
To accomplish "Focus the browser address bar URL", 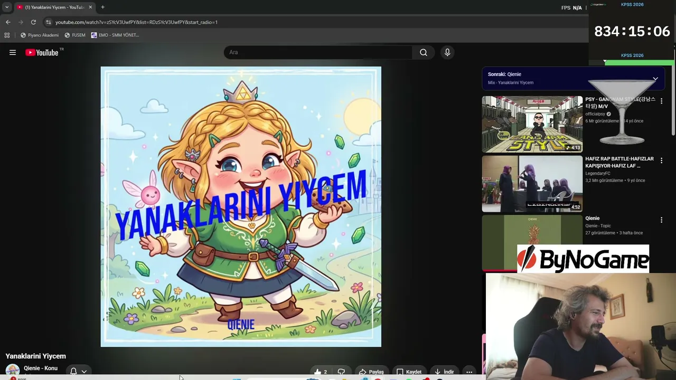I will tap(136, 22).
